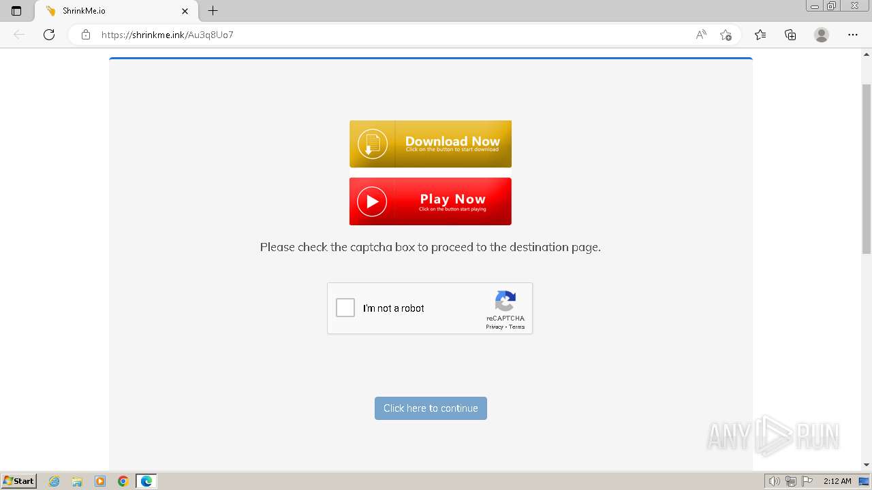Viewport: 872px width, 490px height.
Task: Select the ShrinkMe.io tab
Action: [116, 11]
